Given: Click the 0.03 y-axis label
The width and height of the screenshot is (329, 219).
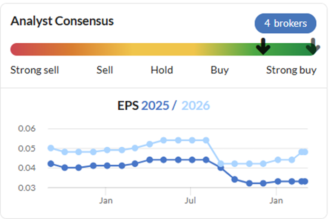Looking at the screenshot, I should [x=27, y=188].
